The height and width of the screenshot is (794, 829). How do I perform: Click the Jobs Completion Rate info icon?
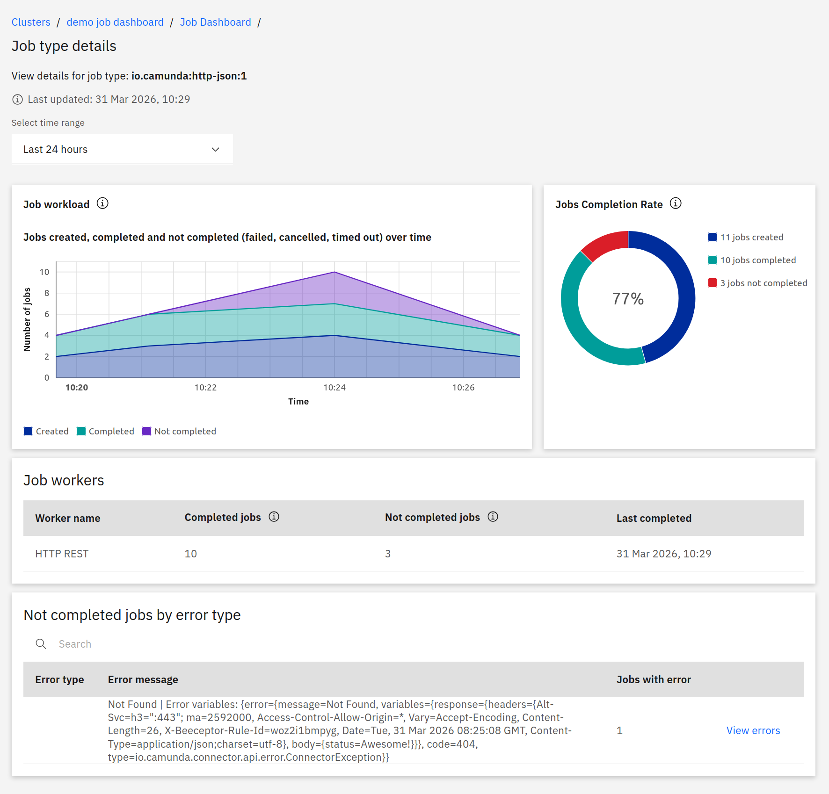coord(676,203)
